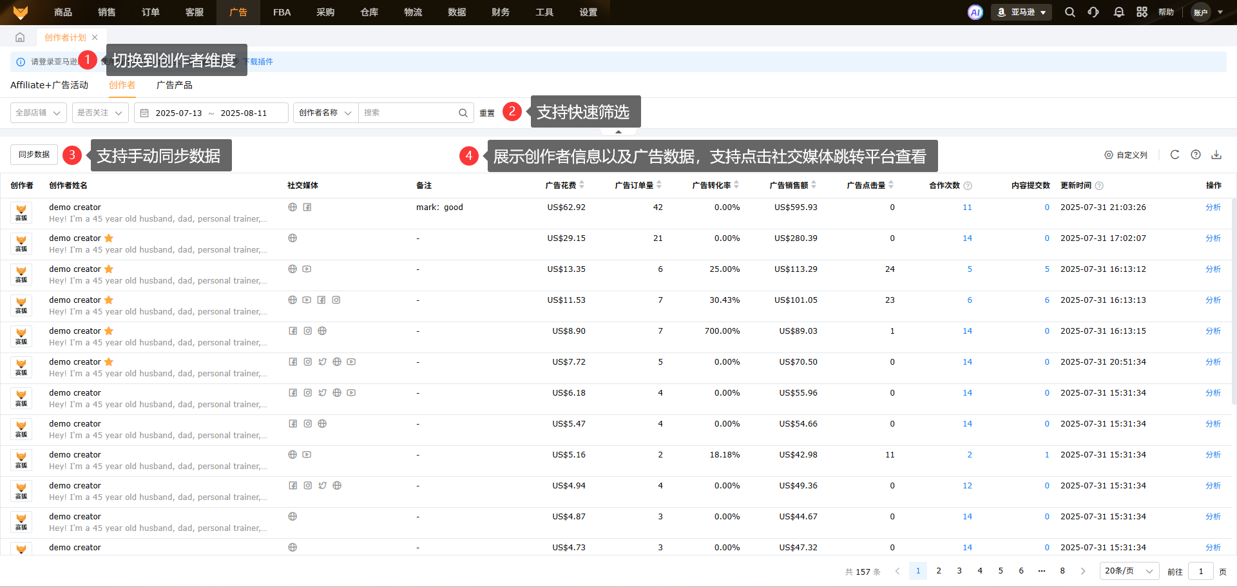Viewport: 1237px width, 587px height.
Task: Expand the 全部店铺 store dropdown
Action: click(x=39, y=113)
